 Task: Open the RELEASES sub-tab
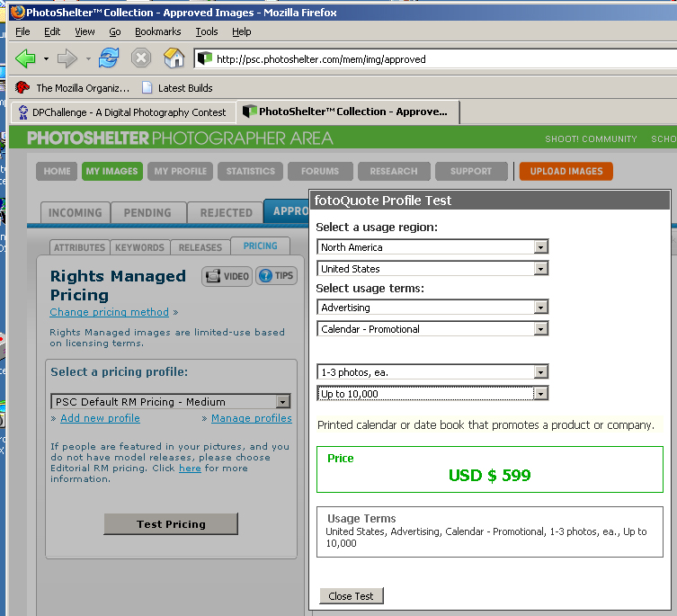pyautogui.click(x=200, y=247)
